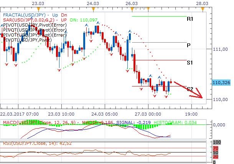Image resolution: width=234 pixels, height=164 pixels.
Task: Click the 27.03 00:00 time label
Action: click(x=148, y=114)
